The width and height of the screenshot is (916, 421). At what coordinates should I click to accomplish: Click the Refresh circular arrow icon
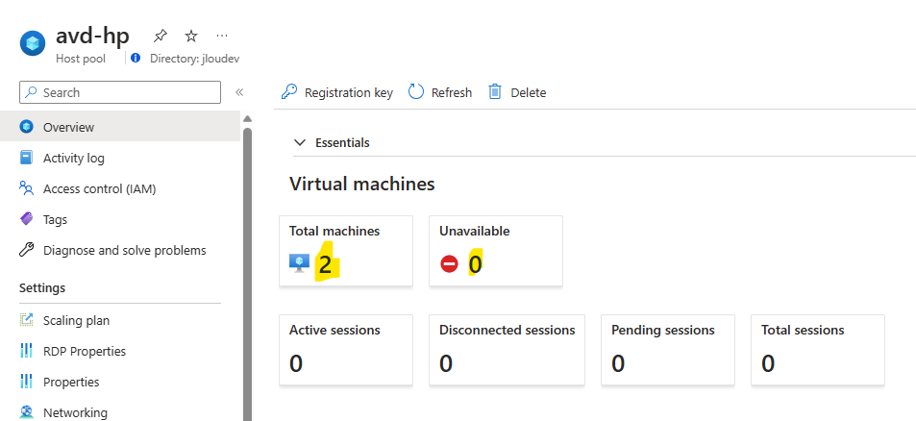click(x=416, y=92)
